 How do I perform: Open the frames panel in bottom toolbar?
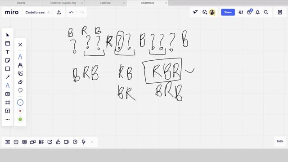click(x=8, y=142)
